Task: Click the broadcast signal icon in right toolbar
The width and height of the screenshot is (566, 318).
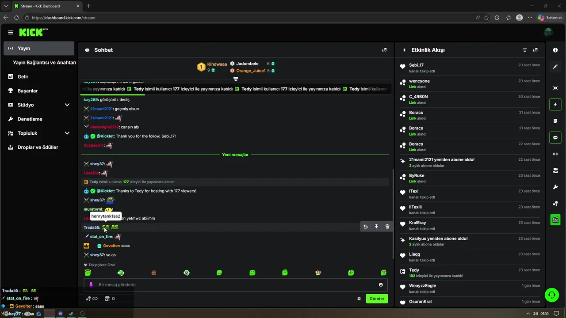Action: tap(555, 154)
